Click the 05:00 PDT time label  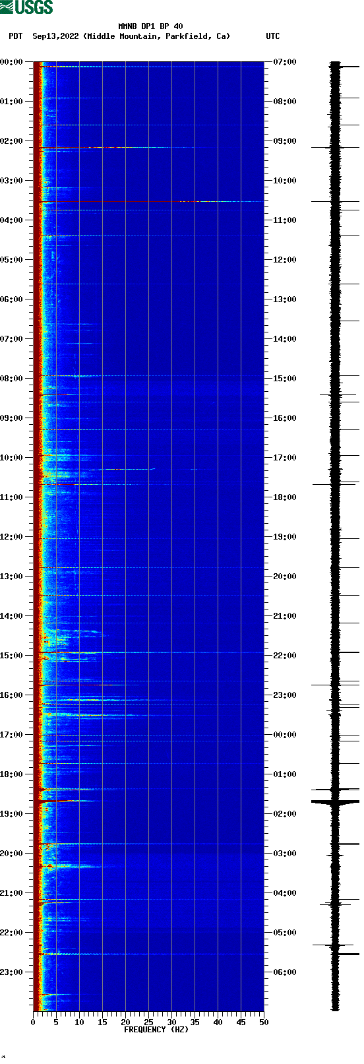(12, 260)
